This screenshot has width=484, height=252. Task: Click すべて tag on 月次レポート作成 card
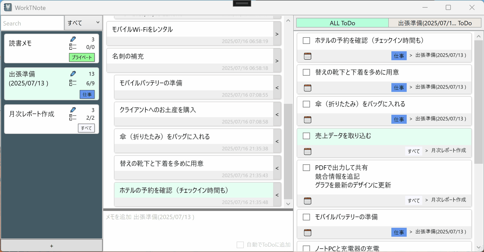86,128
